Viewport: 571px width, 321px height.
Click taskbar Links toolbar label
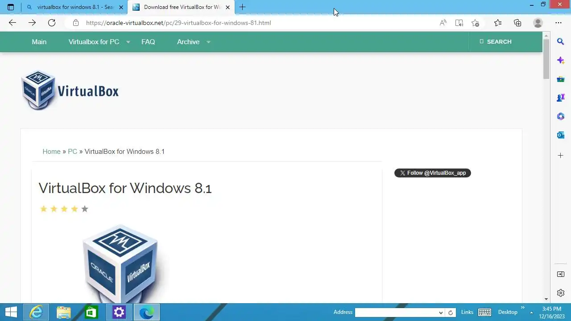pyautogui.click(x=467, y=312)
